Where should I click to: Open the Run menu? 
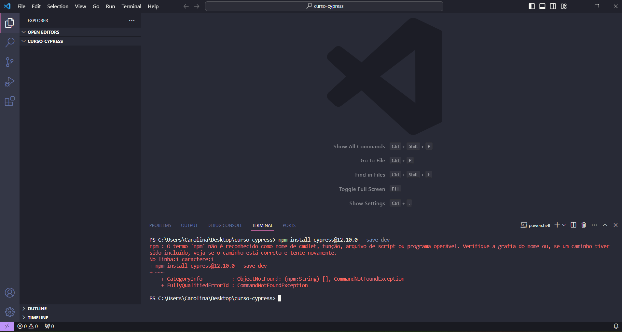click(x=110, y=6)
